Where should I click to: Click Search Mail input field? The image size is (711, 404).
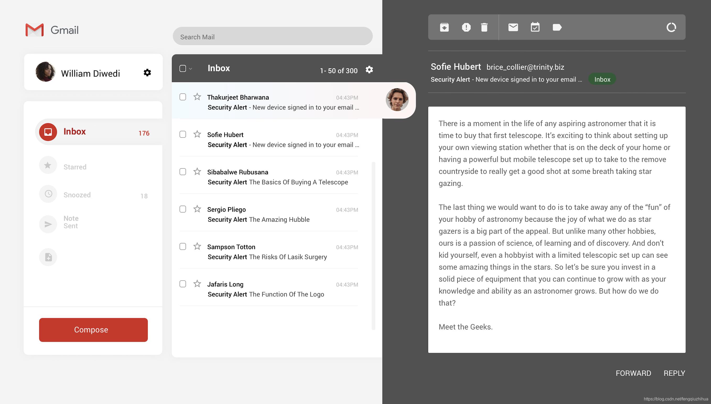[x=273, y=37]
